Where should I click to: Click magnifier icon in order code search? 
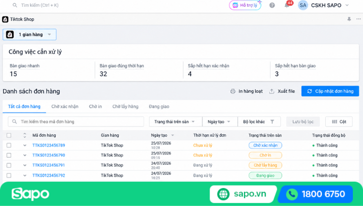pyautogui.click(x=15, y=122)
